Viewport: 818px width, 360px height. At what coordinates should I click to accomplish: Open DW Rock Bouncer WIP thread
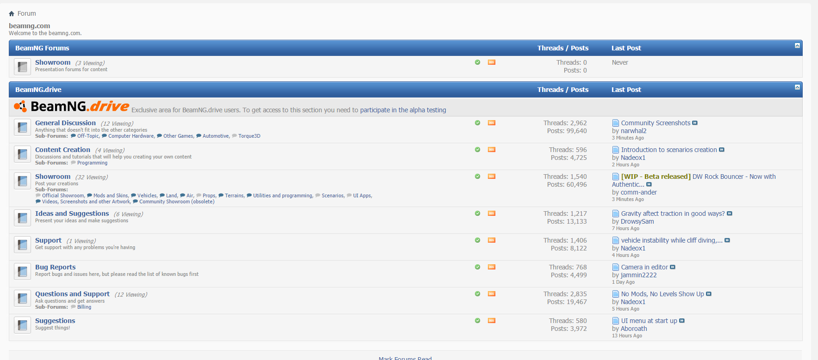click(x=693, y=180)
